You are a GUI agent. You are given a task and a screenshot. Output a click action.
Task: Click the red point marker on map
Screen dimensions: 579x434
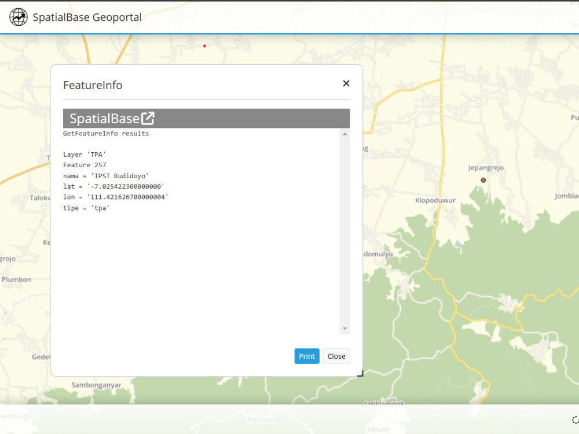(204, 46)
